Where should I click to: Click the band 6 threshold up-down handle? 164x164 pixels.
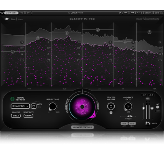coord(149,32)
